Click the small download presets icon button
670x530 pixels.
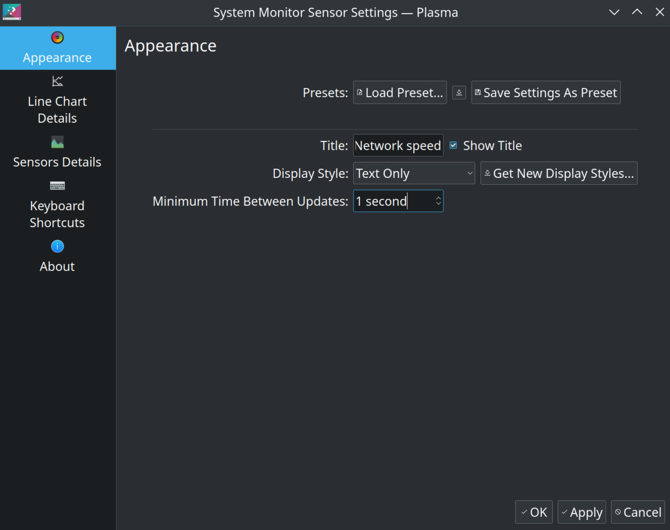[x=459, y=93]
